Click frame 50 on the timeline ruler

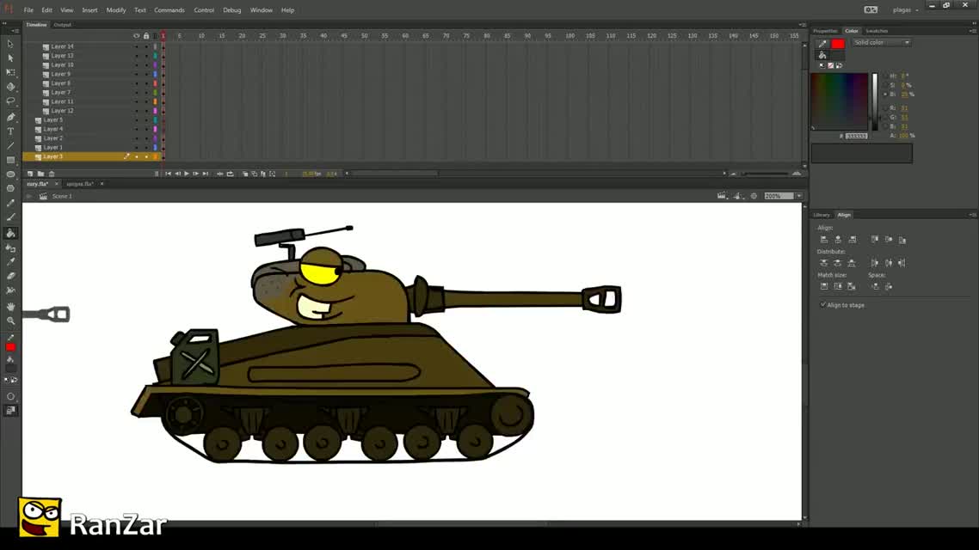point(365,36)
